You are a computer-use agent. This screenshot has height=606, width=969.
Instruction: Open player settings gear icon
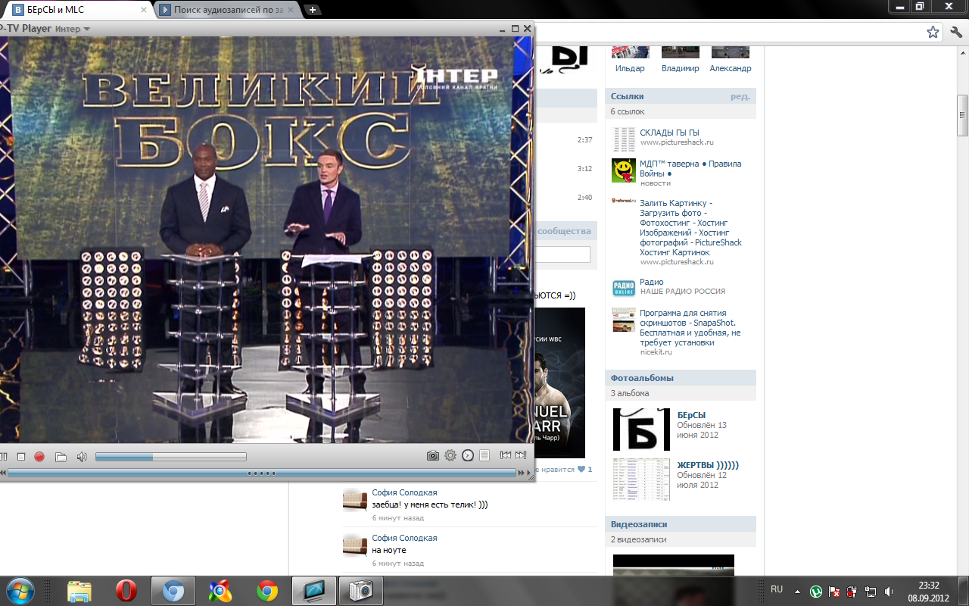[x=450, y=455]
